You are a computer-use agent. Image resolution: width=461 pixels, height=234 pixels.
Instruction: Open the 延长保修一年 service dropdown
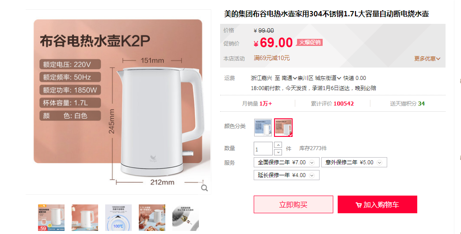(x=286, y=175)
